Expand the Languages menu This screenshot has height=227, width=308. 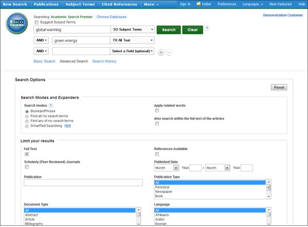pos(252,4)
